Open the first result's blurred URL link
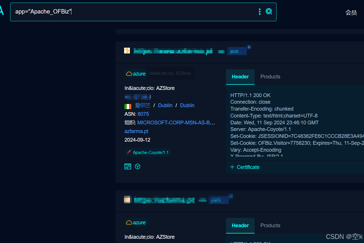This screenshot has width=364, height=243. click(173, 51)
